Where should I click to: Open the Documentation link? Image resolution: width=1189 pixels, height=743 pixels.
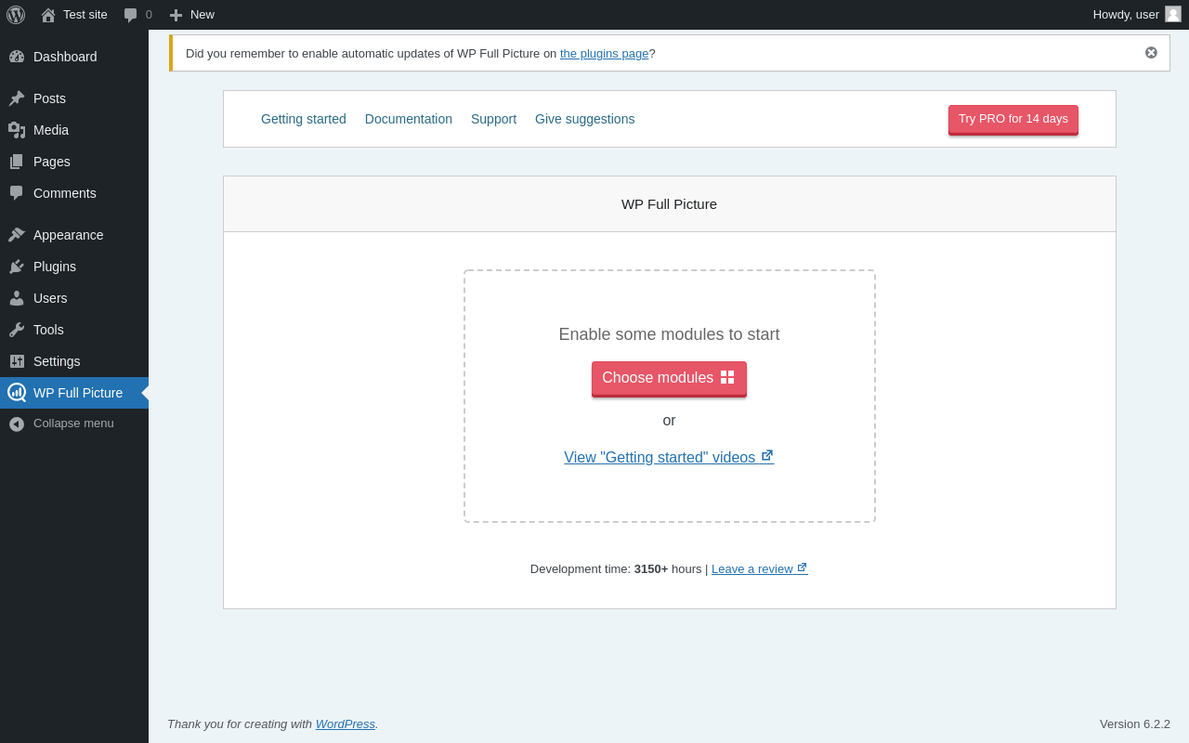(409, 119)
